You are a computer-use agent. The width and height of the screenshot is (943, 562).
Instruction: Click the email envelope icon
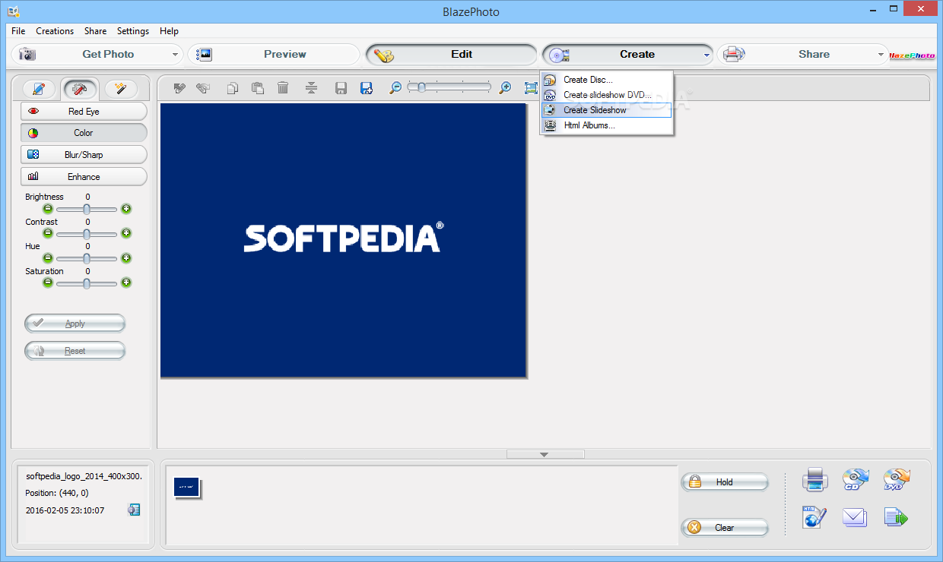(855, 518)
